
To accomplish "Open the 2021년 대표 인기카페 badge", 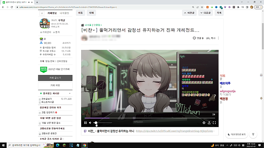I will pos(55,69).
